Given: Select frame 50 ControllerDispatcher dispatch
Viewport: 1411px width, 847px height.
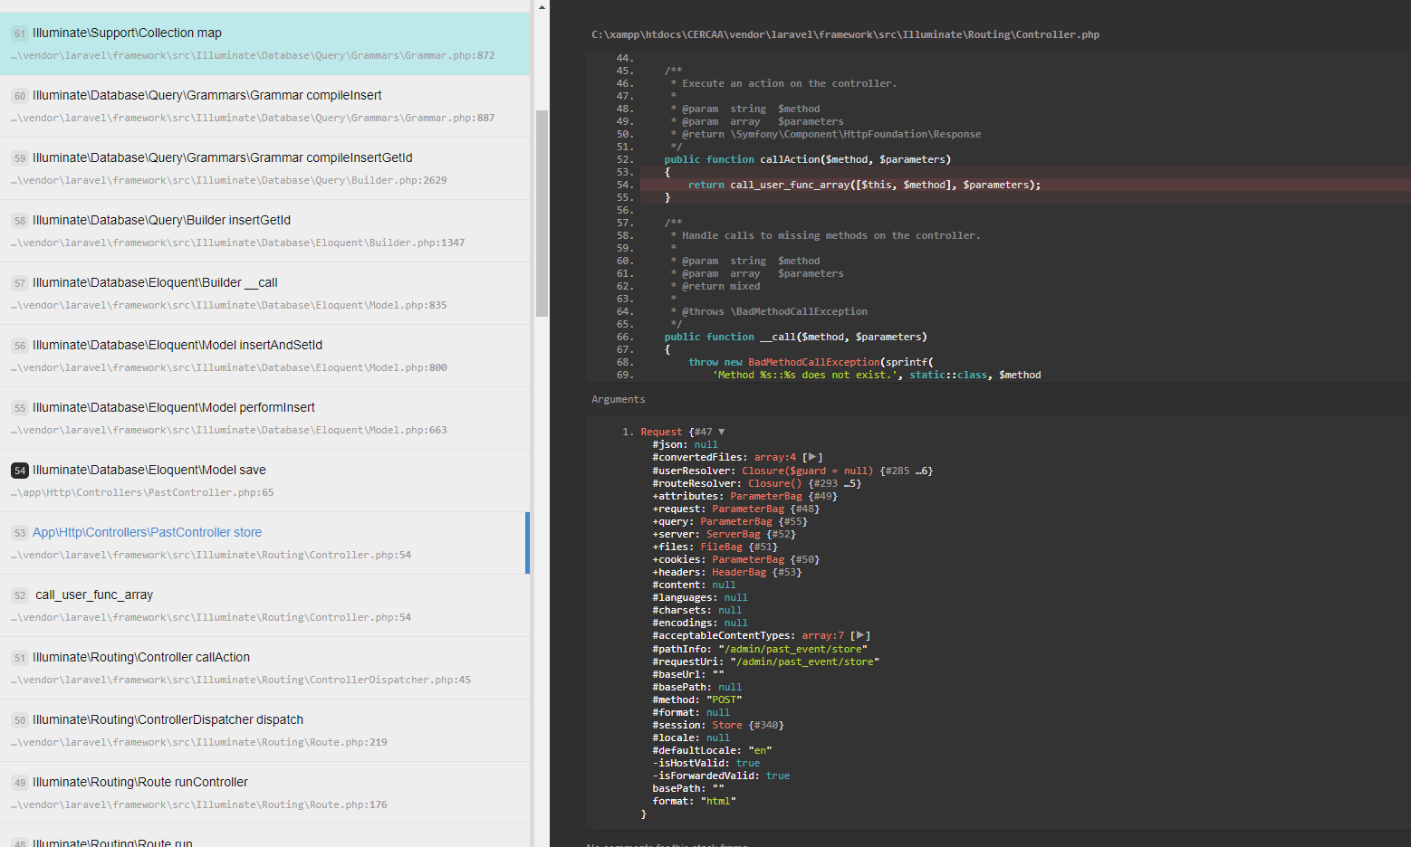Looking at the screenshot, I should 264,730.
